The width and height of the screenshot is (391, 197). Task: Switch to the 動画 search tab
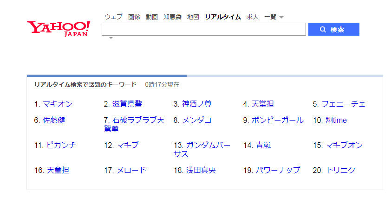(152, 17)
